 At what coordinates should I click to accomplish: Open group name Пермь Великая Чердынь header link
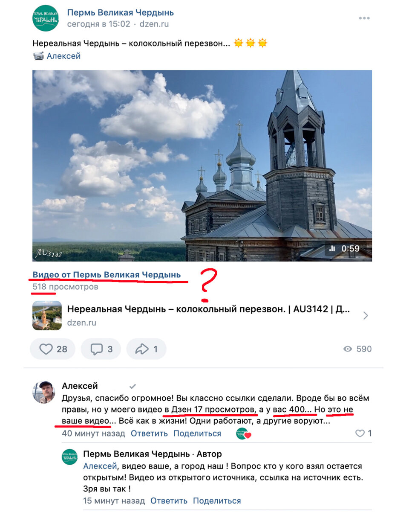click(121, 12)
